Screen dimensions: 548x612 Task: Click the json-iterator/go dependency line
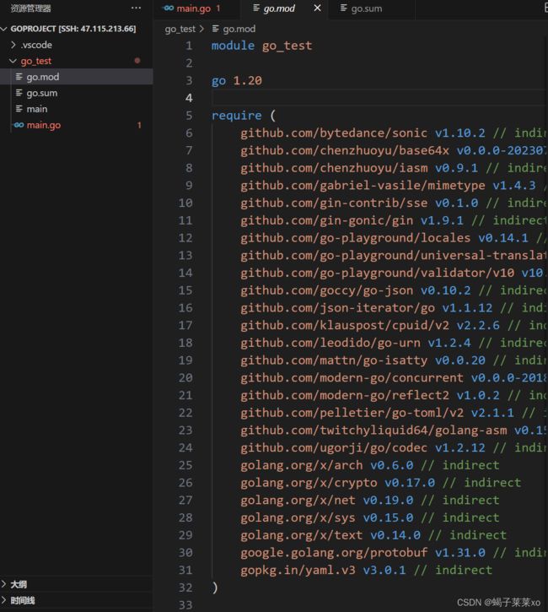click(394, 308)
